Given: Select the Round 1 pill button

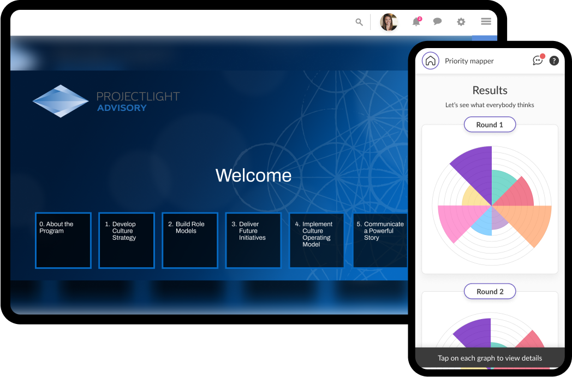Looking at the screenshot, I should (x=489, y=124).
